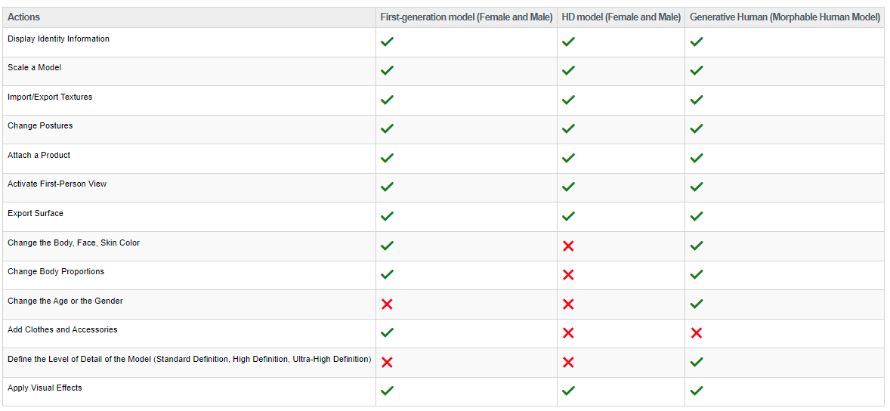
Task: Click green checkmark for Display Identity Information, First-generation
Action: coord(387,42)
